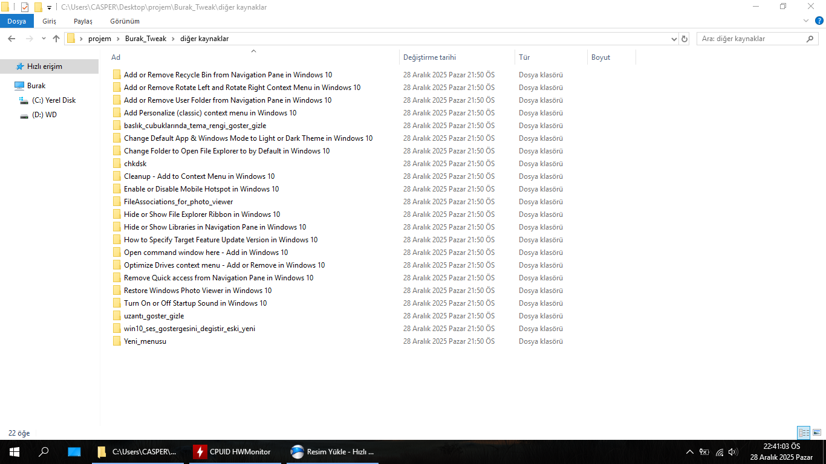This screenshot has height=464, width=826.
Task: Sort by the Ad column header
Action: (x=253, y=57)
